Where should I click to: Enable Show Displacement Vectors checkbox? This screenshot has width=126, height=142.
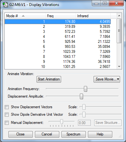coord(7,107)
